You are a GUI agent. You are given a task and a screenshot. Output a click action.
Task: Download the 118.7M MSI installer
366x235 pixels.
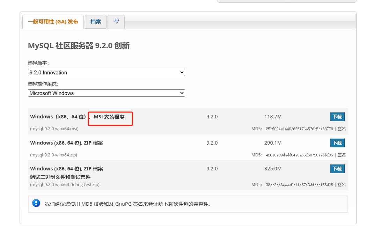click(x=337, y=117)
